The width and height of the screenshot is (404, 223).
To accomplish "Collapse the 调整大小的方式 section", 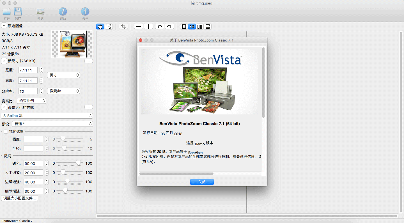I will [x=4, y=107].
